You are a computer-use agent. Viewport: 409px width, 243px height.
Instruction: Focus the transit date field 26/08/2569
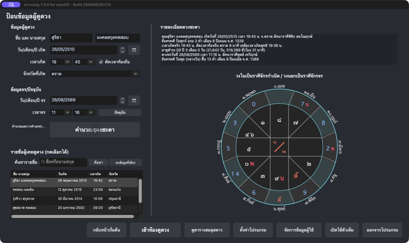click(83, 100)
